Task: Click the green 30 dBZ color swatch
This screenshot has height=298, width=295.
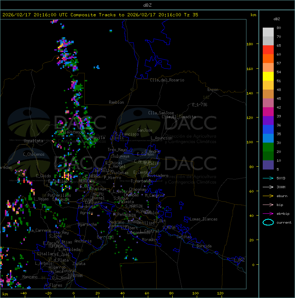Action: (x=268, y=147)
